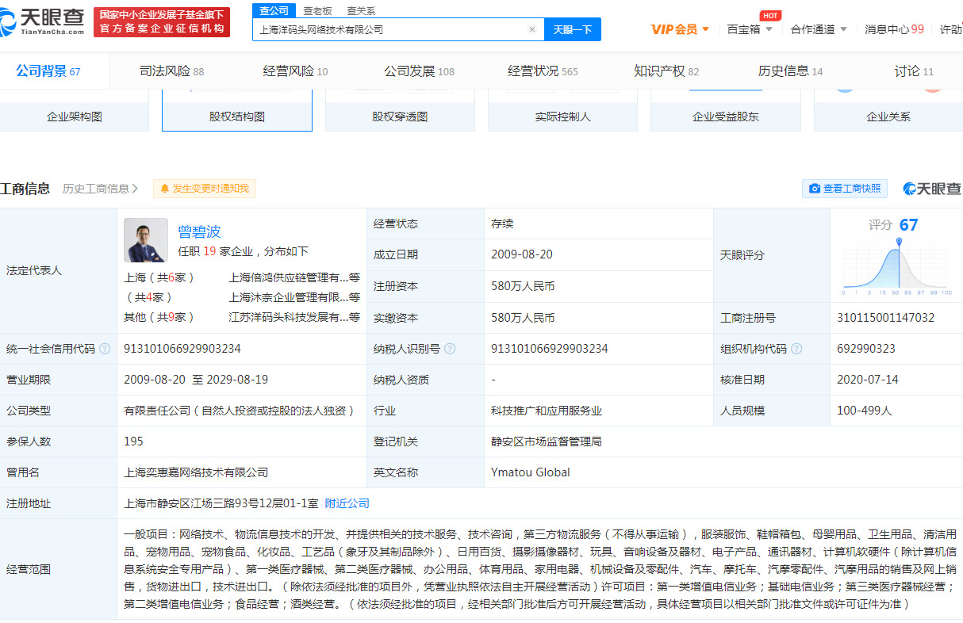Click help icon beside 纳税人识别号
963x623 pixels.
[450, 349]
